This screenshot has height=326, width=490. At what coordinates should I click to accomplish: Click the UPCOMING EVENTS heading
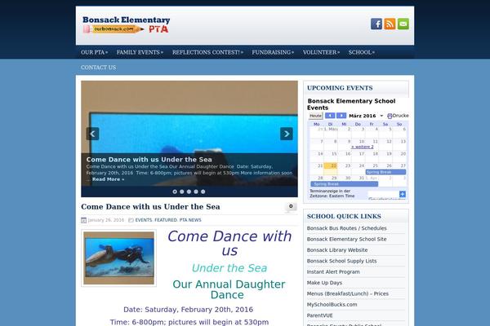tap(340, 88)
